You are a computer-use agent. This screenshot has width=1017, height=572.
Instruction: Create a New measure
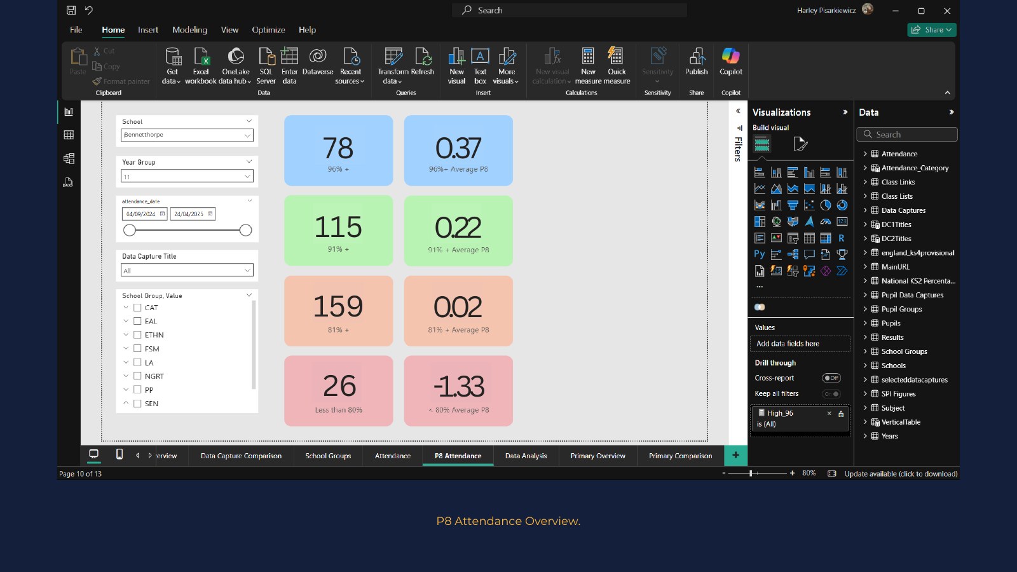pos(588,65)
